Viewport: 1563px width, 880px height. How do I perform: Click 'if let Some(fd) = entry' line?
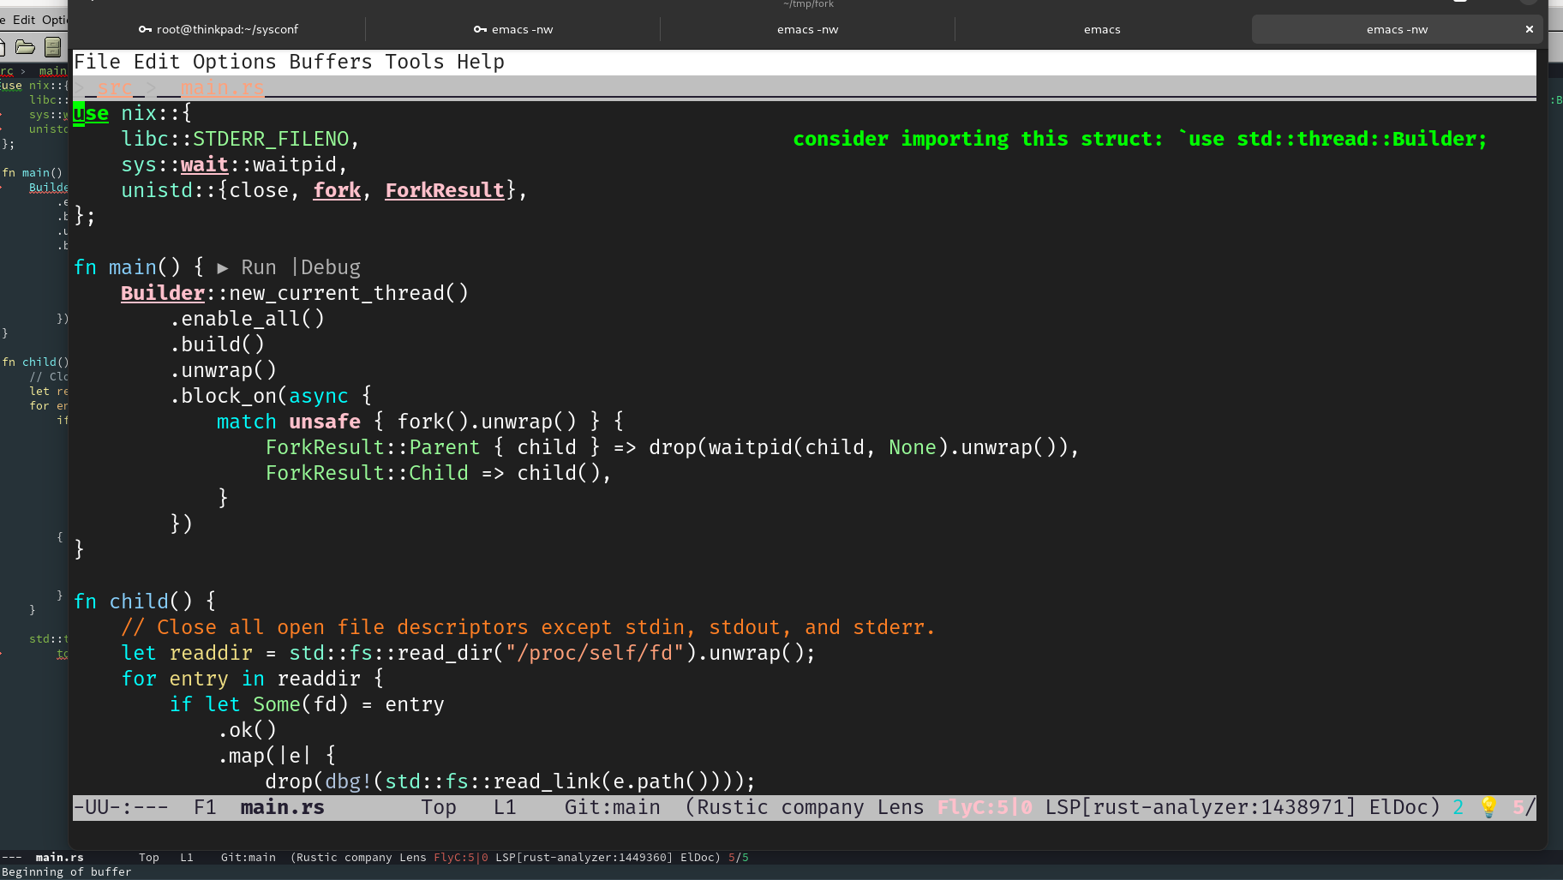point(307,704)
